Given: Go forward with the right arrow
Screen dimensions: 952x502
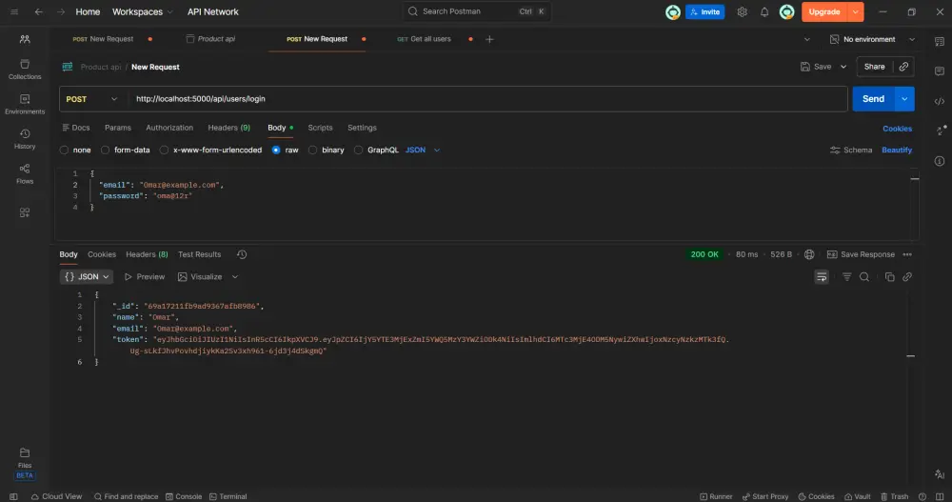Looking at the screenshot, I should click(x=61, y=11).
